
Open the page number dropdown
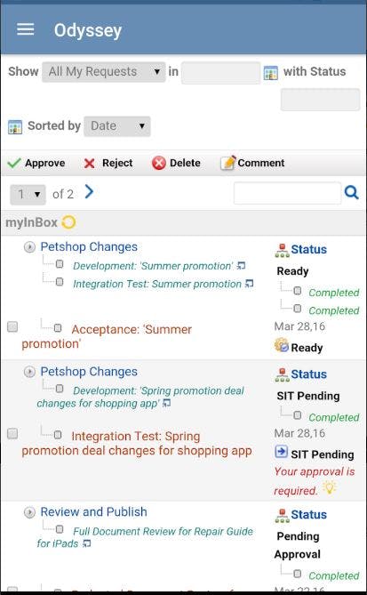(28, 195)
